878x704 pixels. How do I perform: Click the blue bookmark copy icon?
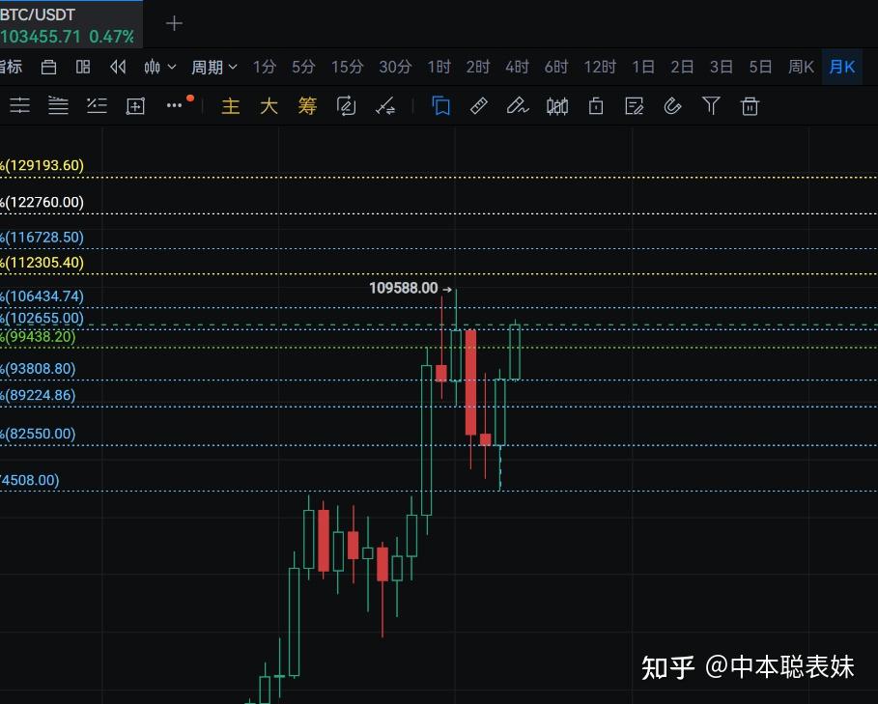(441, 106)
